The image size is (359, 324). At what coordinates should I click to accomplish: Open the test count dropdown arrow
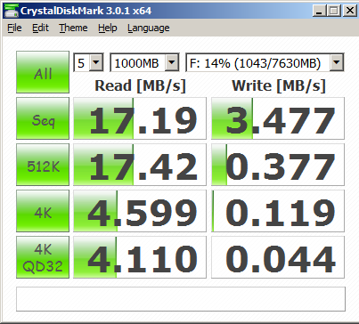96,62
